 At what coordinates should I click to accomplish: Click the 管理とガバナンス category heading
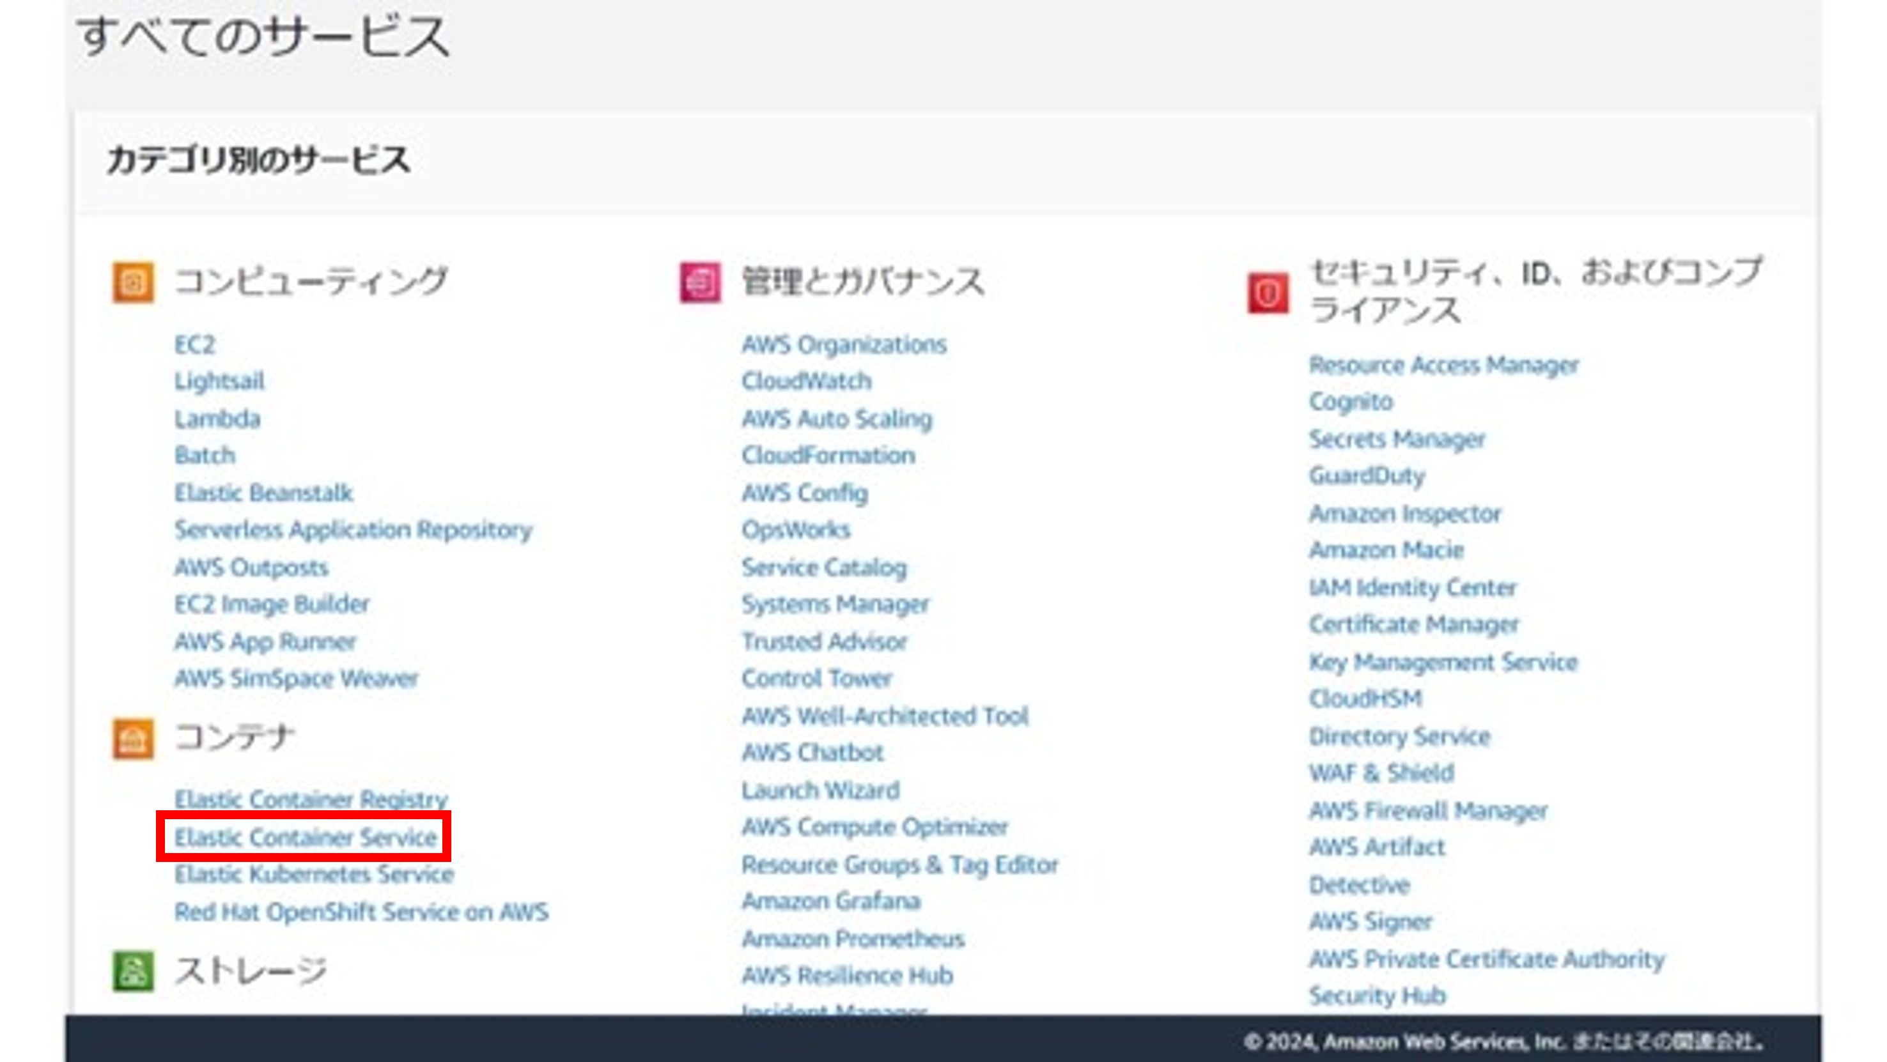(x=863, y=282)
